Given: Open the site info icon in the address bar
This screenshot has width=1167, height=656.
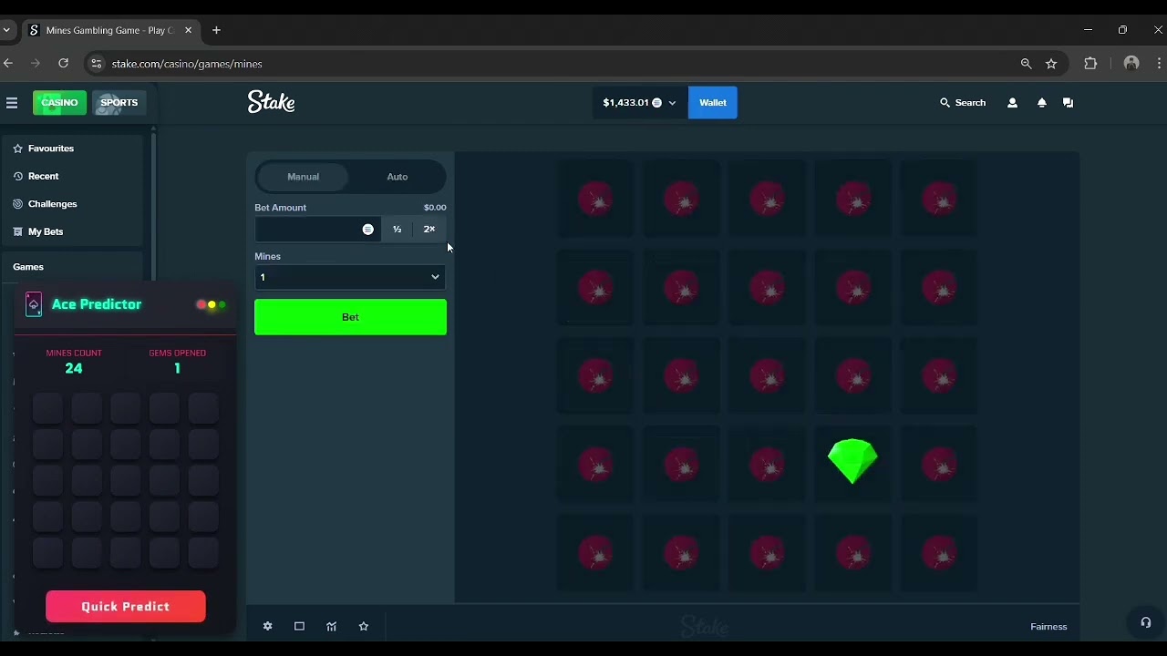Looking at the screenshot, I should (x=97, y=64).
